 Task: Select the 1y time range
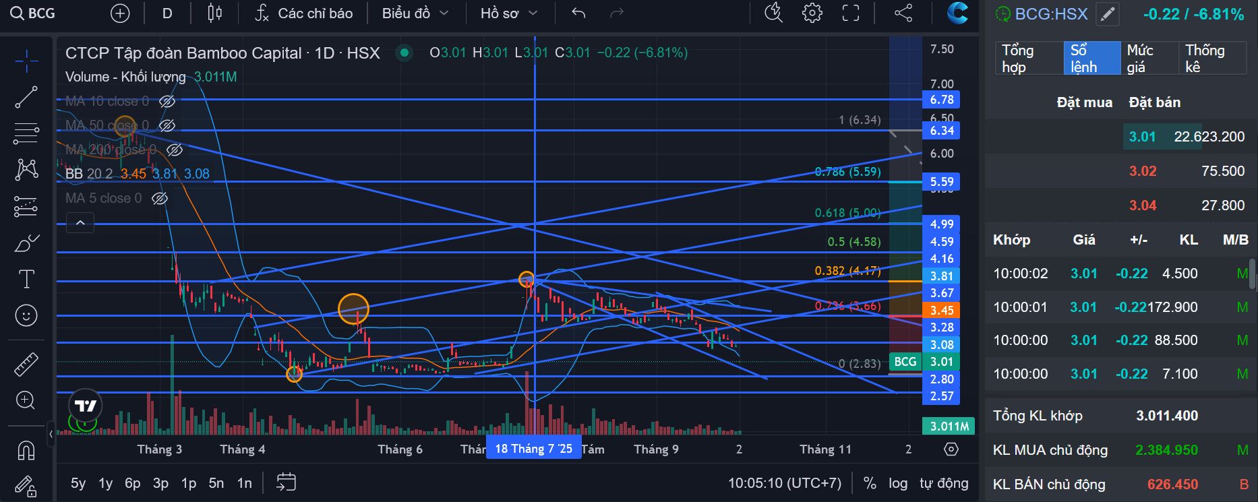tap(106, 483)
